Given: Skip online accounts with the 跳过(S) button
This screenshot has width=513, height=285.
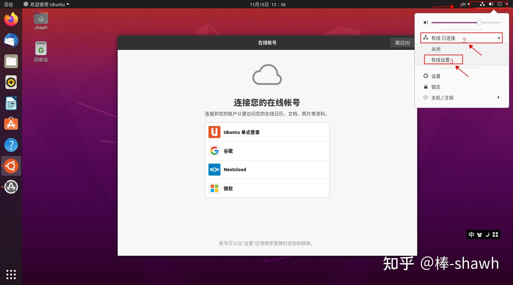Looking at the screenshot, I should click(x=402, y=42).
